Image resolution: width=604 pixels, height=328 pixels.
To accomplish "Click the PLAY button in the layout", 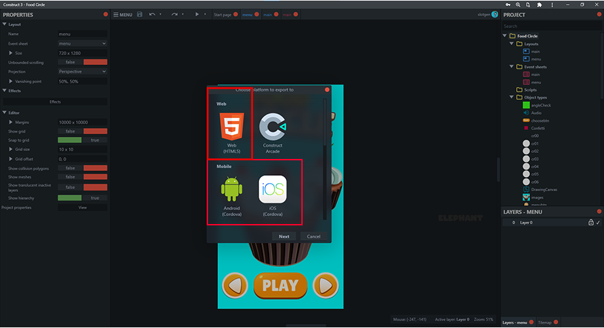I will pyautogui.click(x=280, y=286).
